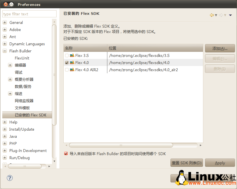237x189 pixels.
Task: Open the view menu triangle icon
Action: [x=230, y=15]
